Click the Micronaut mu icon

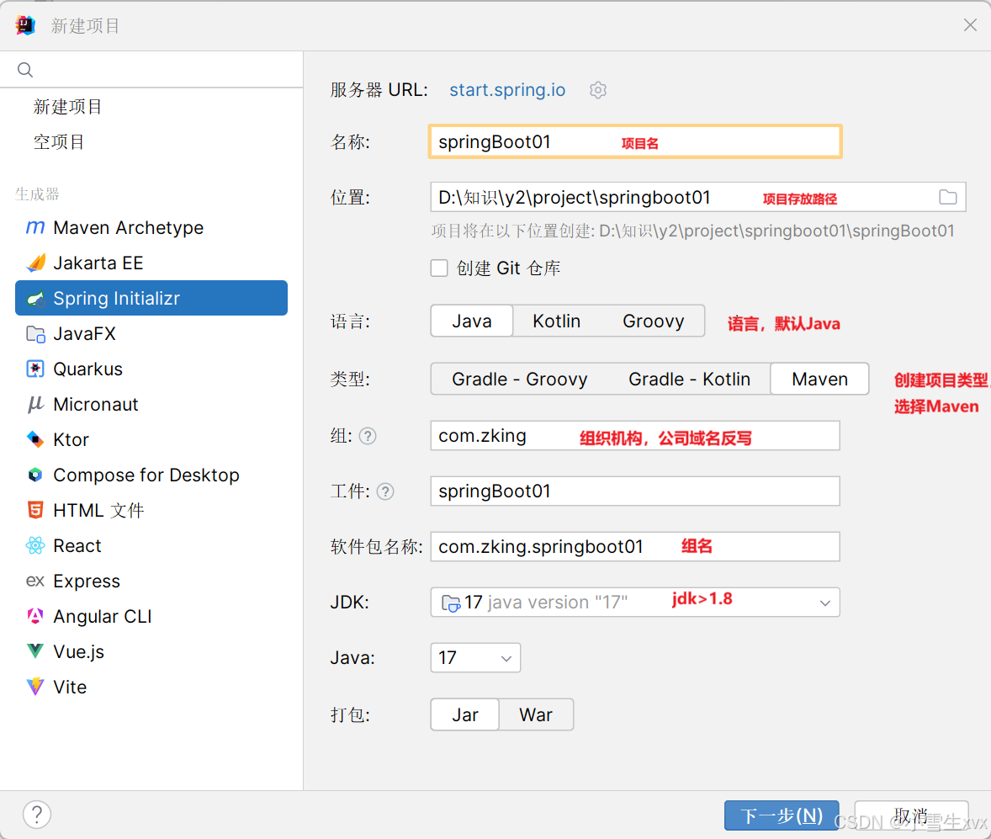35,404
